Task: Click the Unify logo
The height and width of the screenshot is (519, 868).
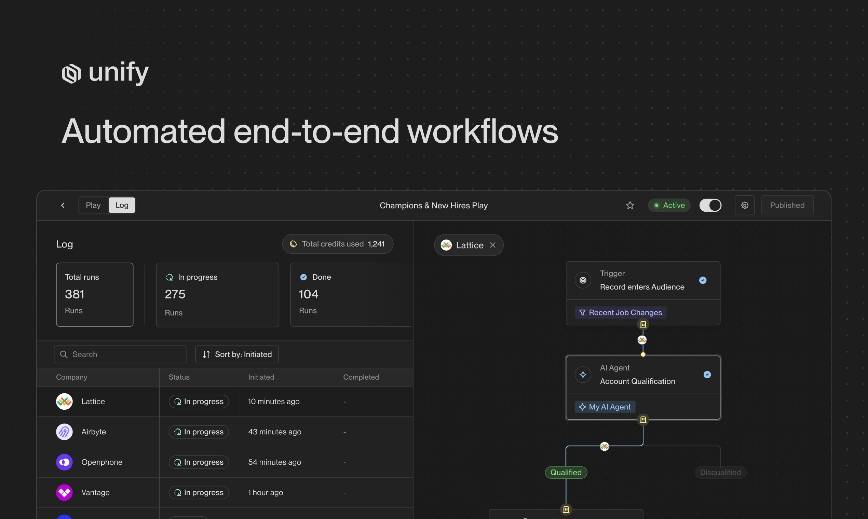Action: click(x=71, y=73)
